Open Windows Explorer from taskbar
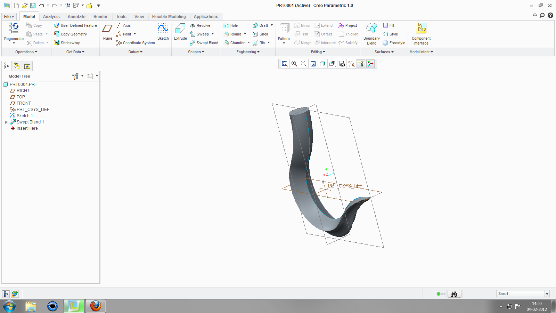This screenshot has height=313, width=556. click(31, 306)
